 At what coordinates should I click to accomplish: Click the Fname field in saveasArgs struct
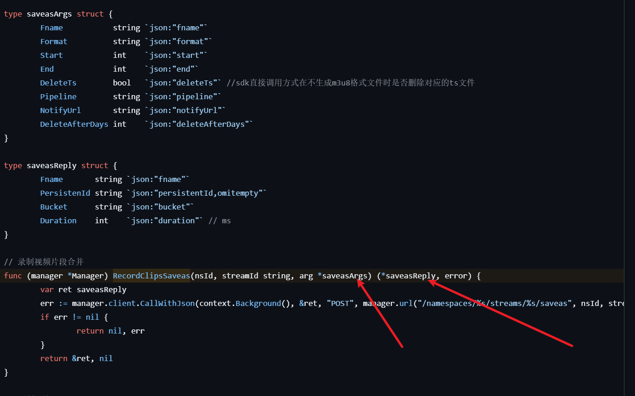(51, 28)
